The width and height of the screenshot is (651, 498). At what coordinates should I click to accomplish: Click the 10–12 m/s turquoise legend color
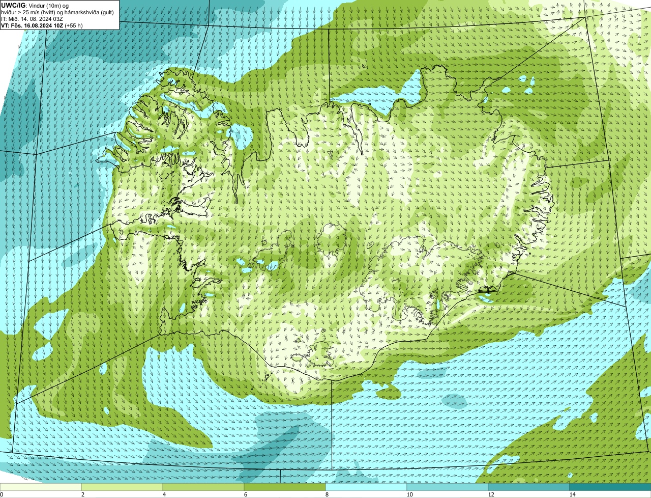tap(448, 487)
